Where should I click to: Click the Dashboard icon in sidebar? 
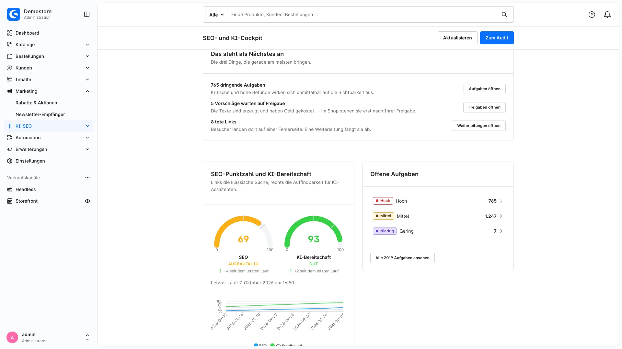click(x=10, y=33)
